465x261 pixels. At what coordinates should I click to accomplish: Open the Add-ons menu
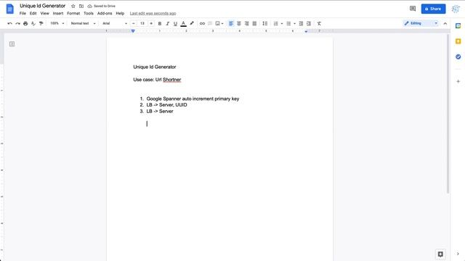tap(105, 13)
